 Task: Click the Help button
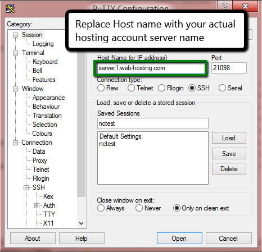click(x=82, y=239)
